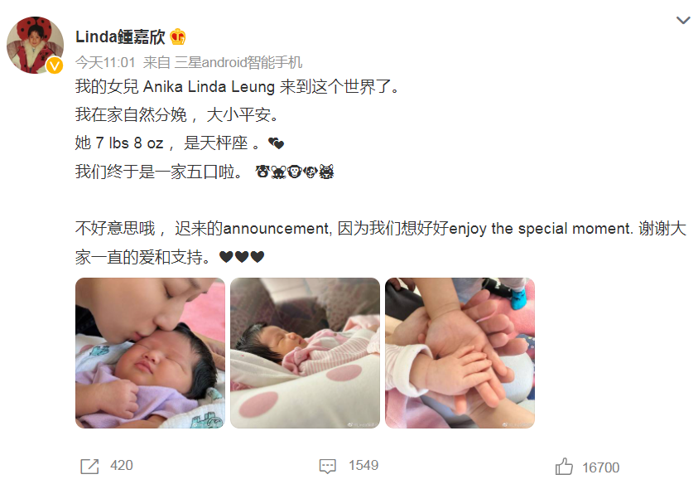Open photo of sleeping baby on polka-dot blanket
The width and height of the screenshot is (698, 489).
click(305, 353)
